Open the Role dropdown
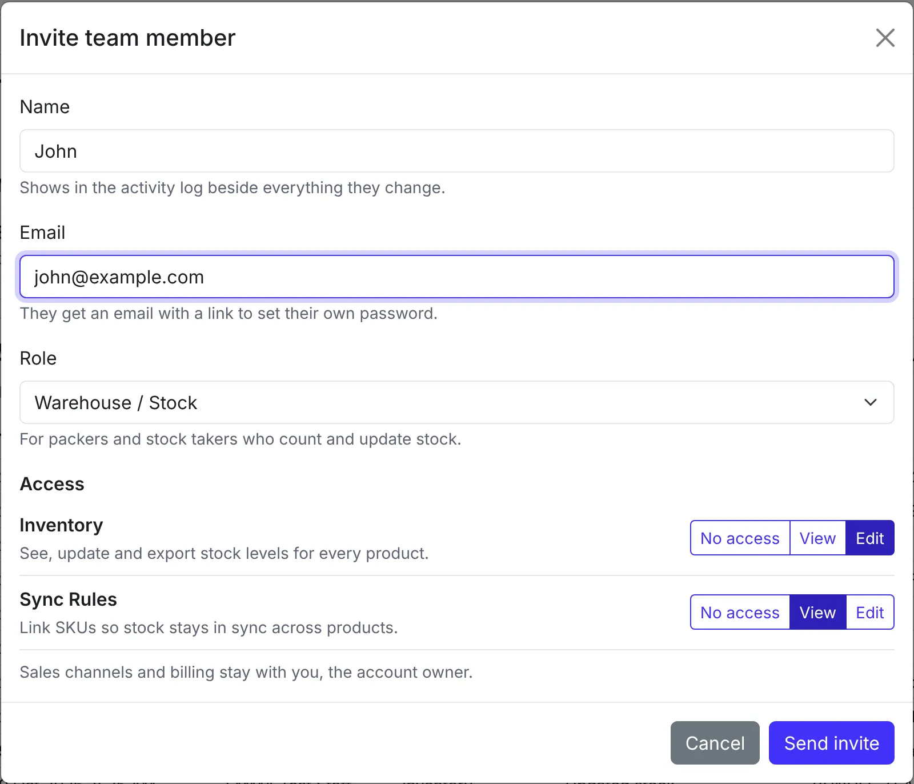 (457, 402)
